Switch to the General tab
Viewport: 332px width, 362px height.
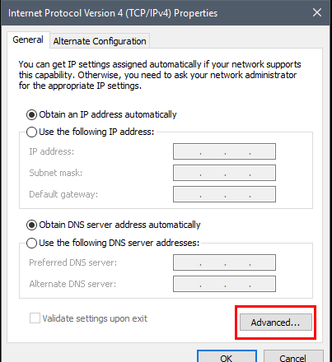pos(28,39)
